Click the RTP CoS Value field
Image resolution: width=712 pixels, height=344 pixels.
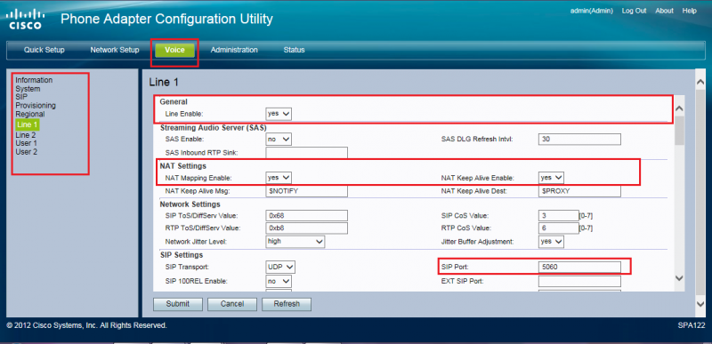(x=559, y=228)
